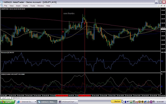The height and width of the screenshot is (104, 166).
Task: Switch to the GBPJPY,H1 chart tab
Action: (16, 98)
